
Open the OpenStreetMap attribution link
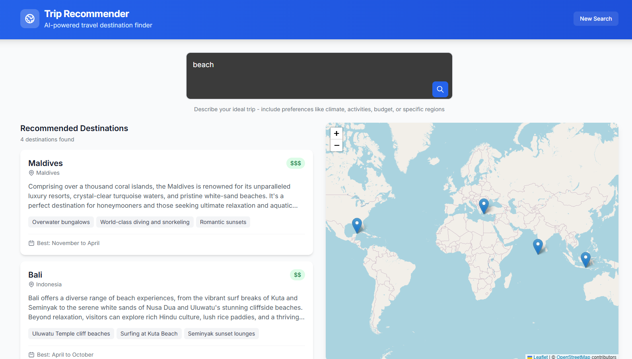click(x=573, y=357)
